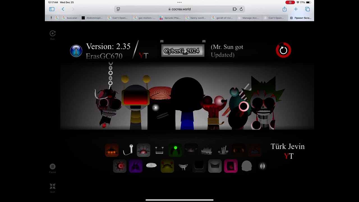Open the YT link under Türk Jevin
Screen dimensions: 359x202
[x=289, y=156]
